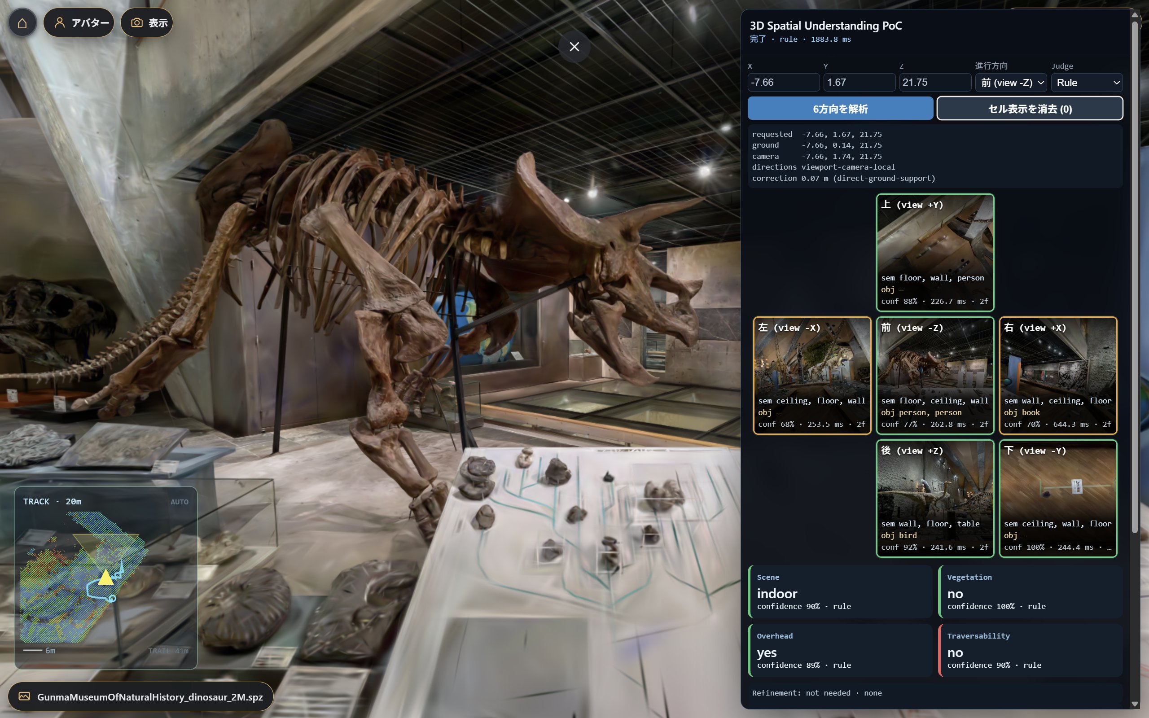Click the '完了 · rule · 1883.8 ms' status
The height and width of the screenshot is (718, 1149).
800,39
